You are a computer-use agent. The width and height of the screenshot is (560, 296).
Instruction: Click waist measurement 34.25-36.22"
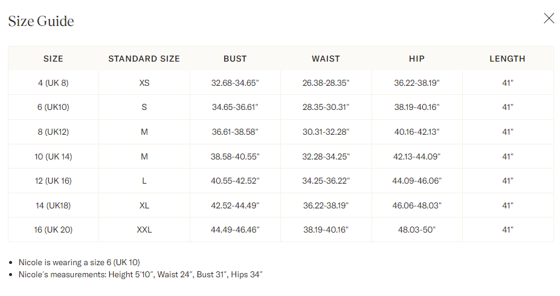(326, 181)
